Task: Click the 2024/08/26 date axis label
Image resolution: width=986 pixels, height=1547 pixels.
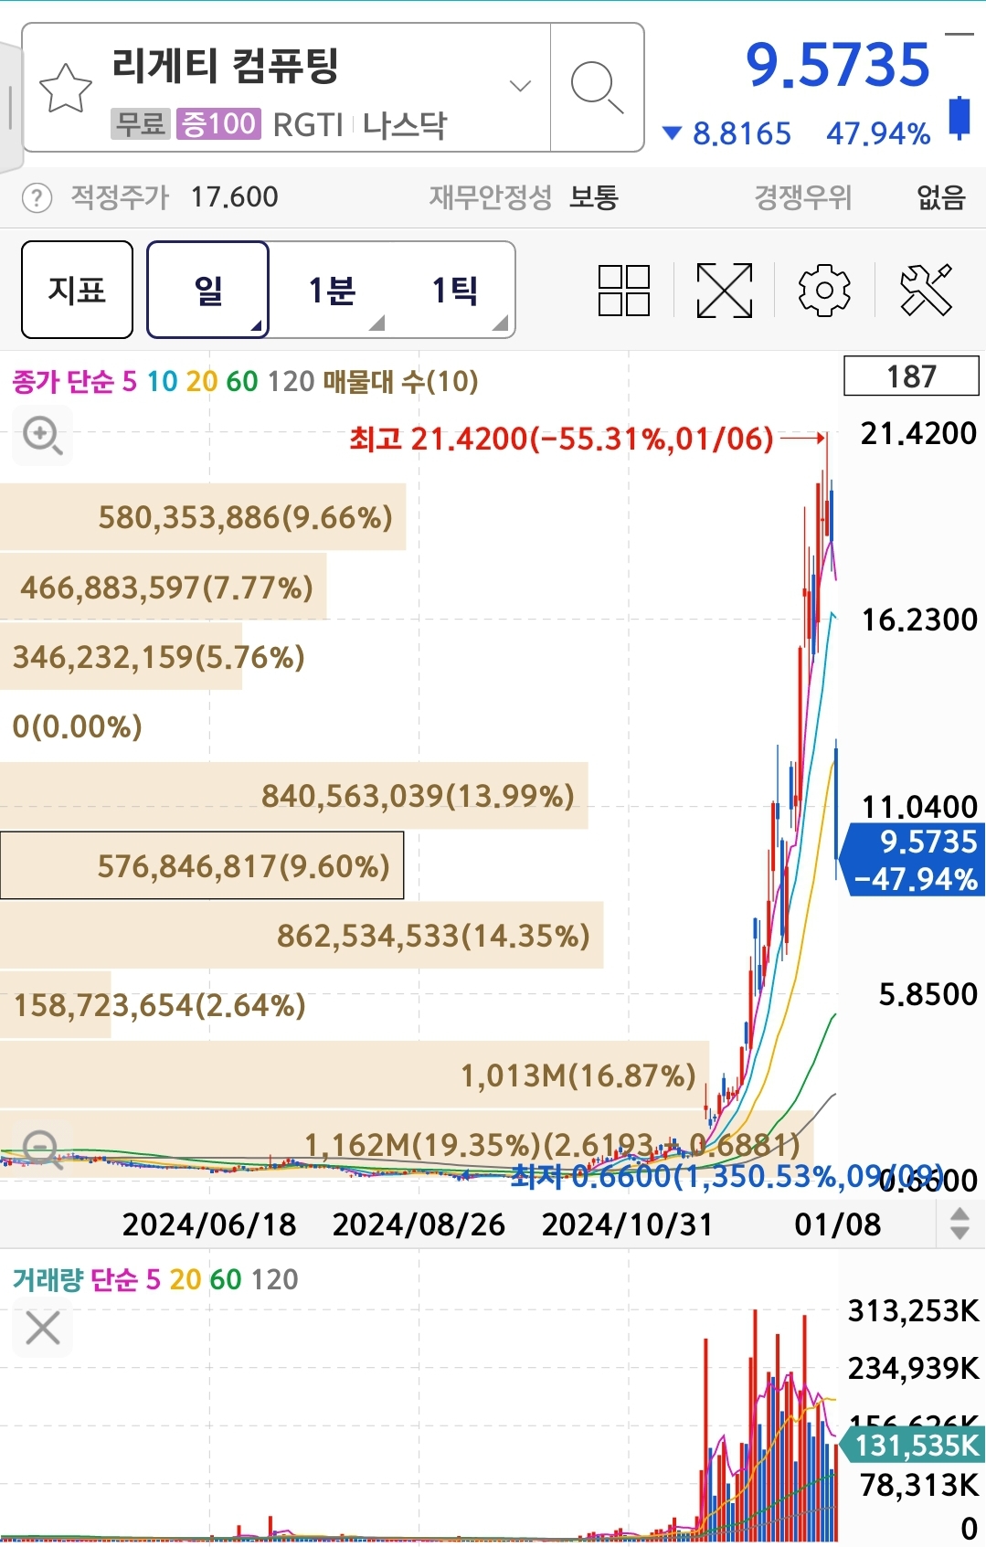Action: 419,1224
